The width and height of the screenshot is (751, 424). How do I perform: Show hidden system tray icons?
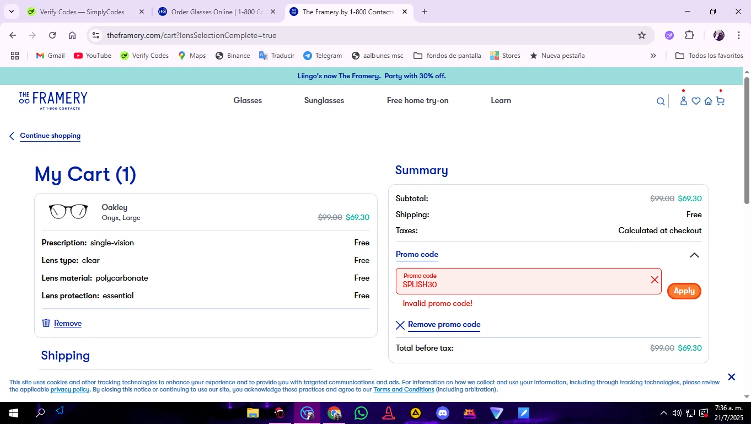coord(664,413)
